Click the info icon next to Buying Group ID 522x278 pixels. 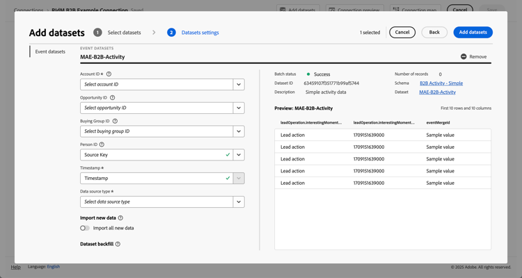point(115,121)
